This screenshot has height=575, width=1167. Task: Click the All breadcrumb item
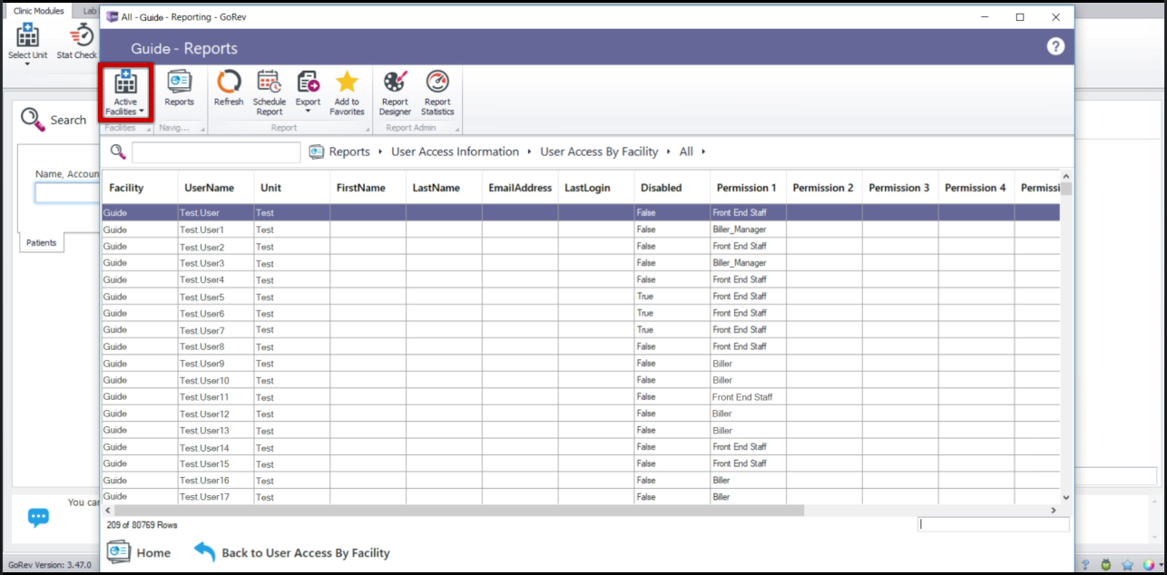click(686, 151)
